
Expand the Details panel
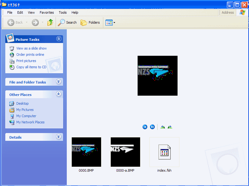58,137
